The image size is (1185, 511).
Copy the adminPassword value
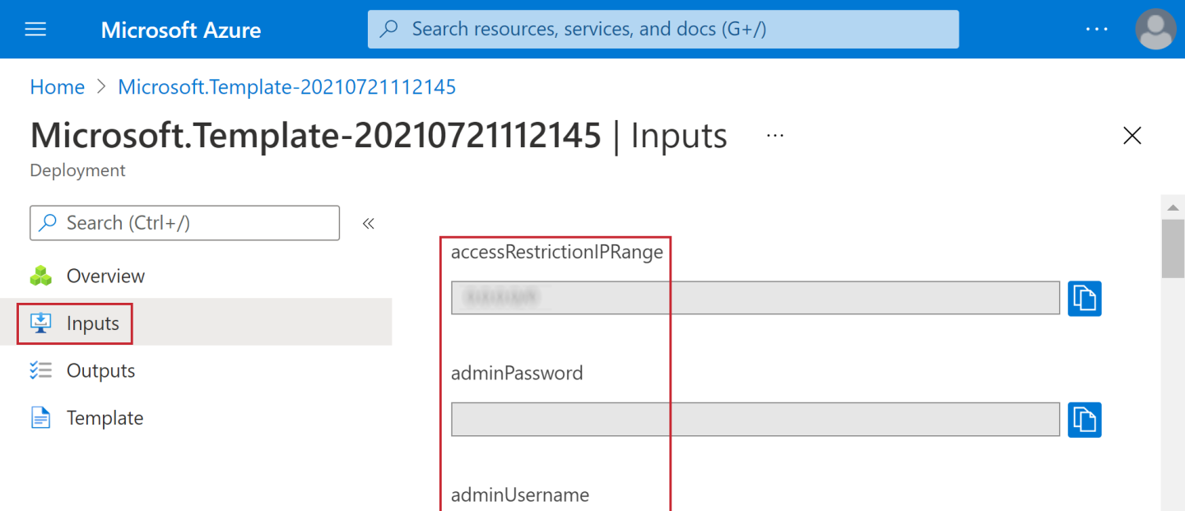coord(1085,420)
